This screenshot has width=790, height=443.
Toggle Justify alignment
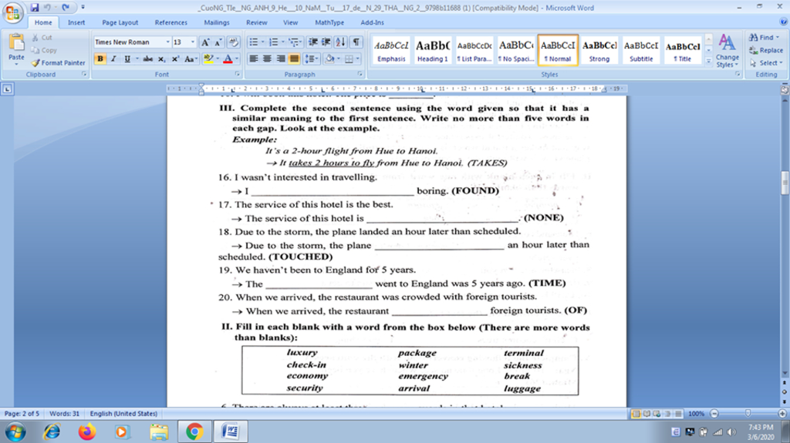[x=294, y=59]
